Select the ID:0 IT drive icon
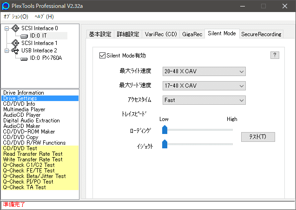The width and height of the screenshot is (296, 210). (x=24, y=36)
